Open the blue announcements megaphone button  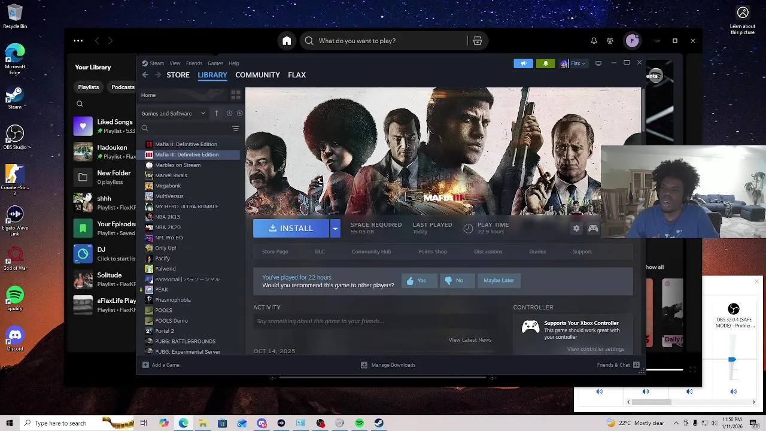pos(523,63)
